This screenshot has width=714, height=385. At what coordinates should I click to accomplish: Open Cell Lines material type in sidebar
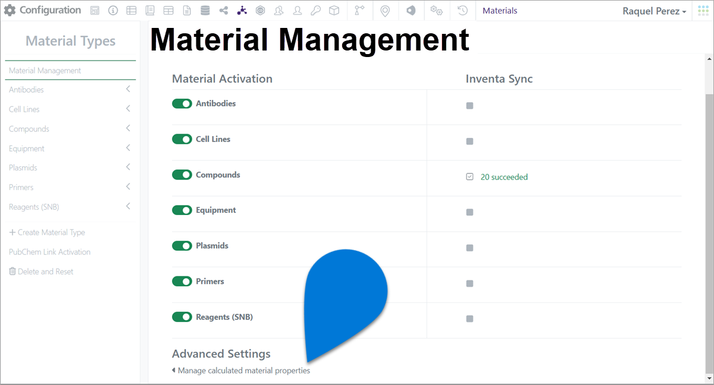[x=24, y=109]
